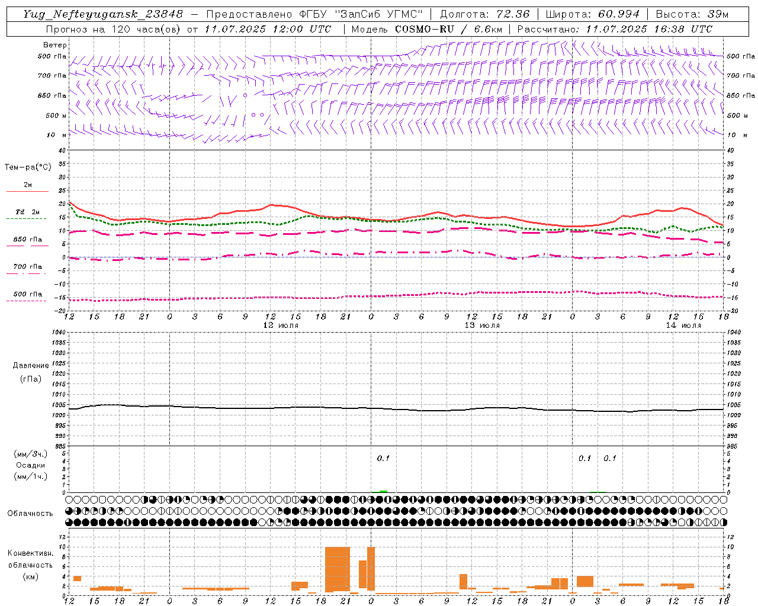Click the '40' value on left temperature axis
This screenshot has width=758, height=606.
pos(62,150)
